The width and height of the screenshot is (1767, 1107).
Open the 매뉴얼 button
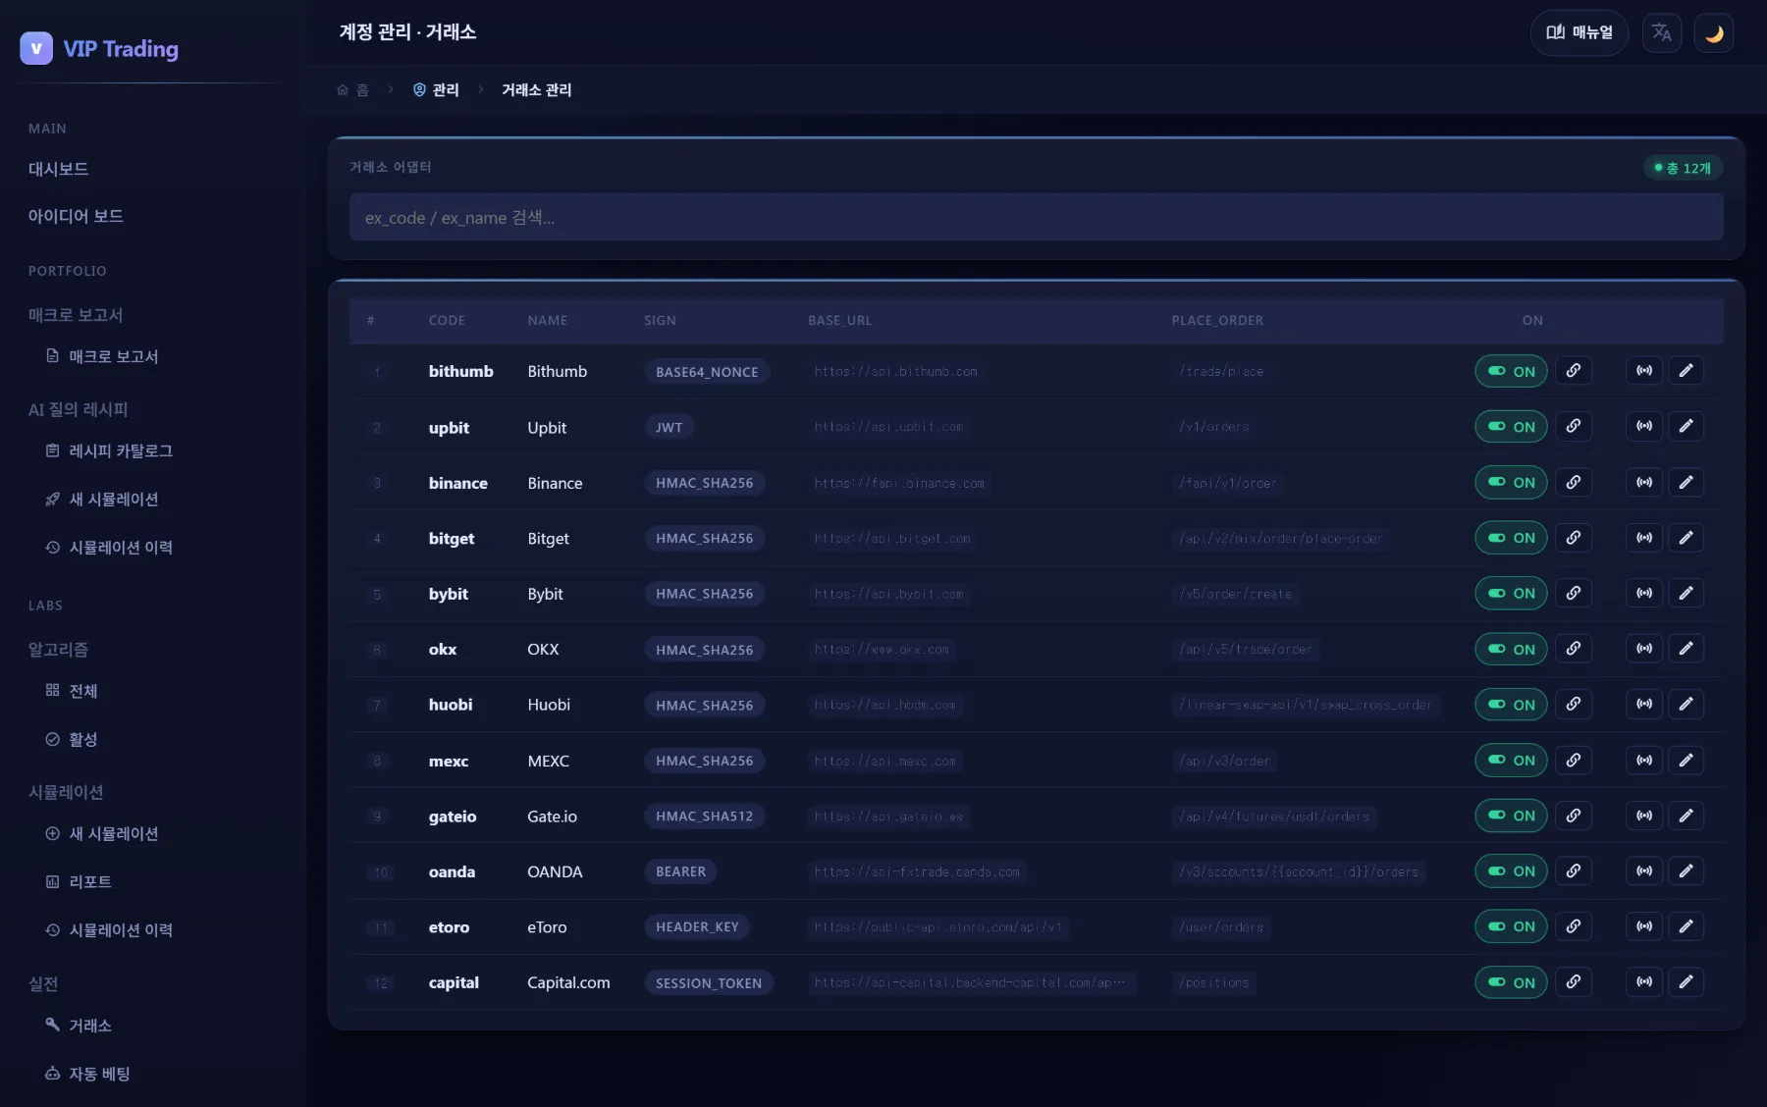click(1579, 32)
